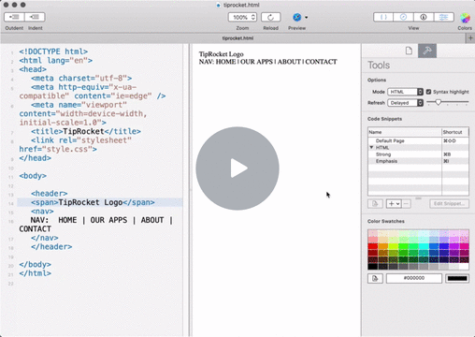Screen dimensions: 475x337
Task: Change the Zoom 100% stepper
Action: (x=242, y=17)
